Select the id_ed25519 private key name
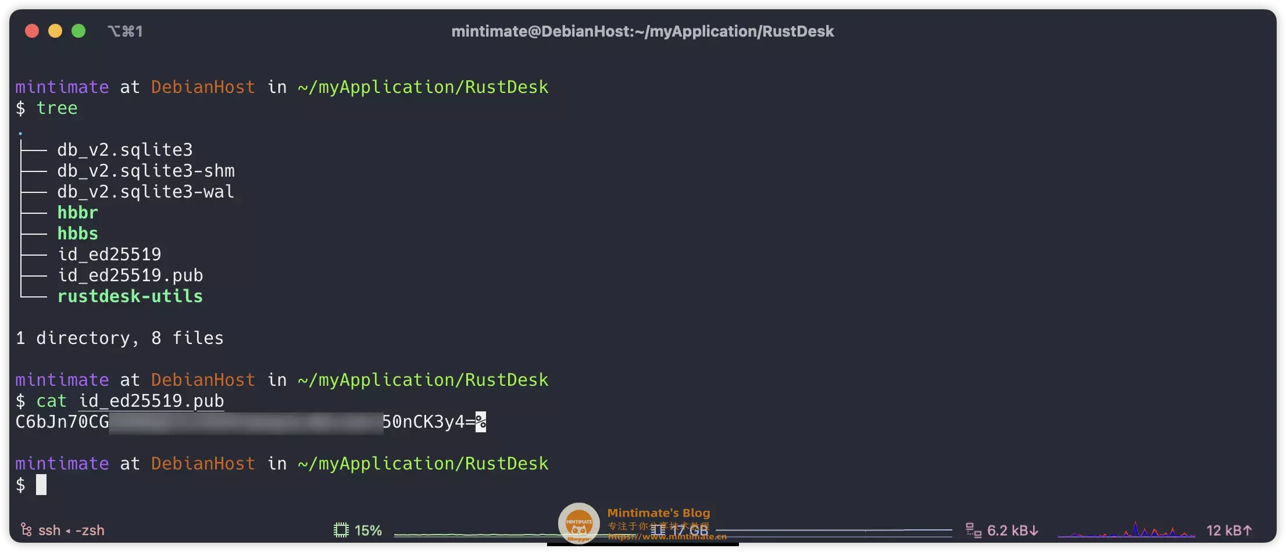Screen dimensions: 1286x552 pos(109,255)
